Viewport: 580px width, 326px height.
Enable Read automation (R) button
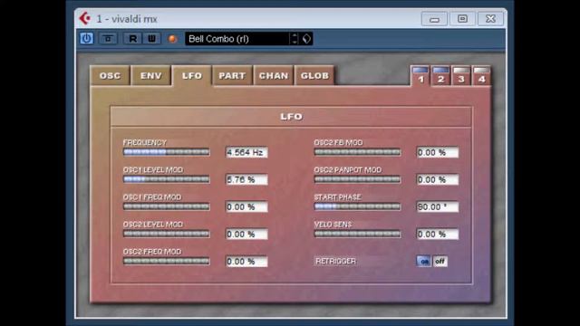(x=132, y=38)
